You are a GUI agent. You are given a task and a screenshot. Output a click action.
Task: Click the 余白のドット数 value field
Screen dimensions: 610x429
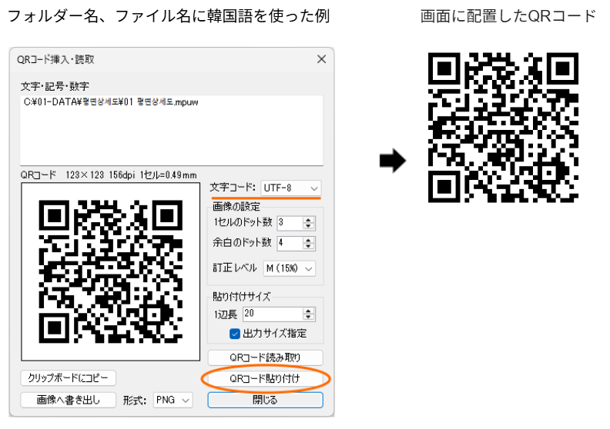pos(290,244)
